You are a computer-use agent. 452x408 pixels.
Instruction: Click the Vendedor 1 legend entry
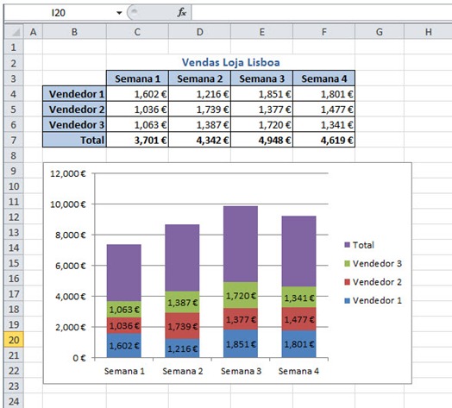pos(373,300)
